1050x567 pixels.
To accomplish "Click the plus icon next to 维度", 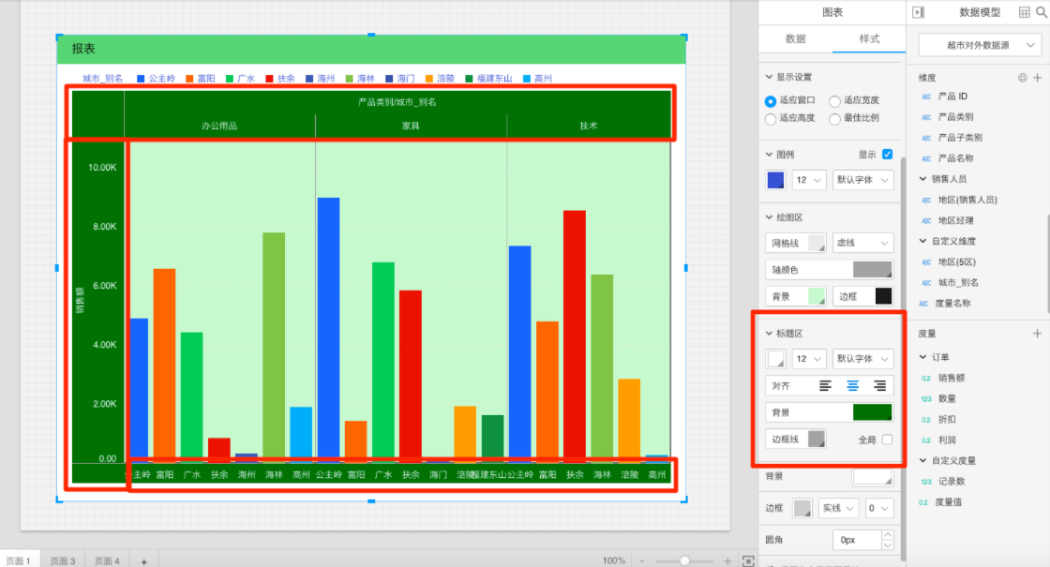I will pyautogui.click(x=1038, y=78).
